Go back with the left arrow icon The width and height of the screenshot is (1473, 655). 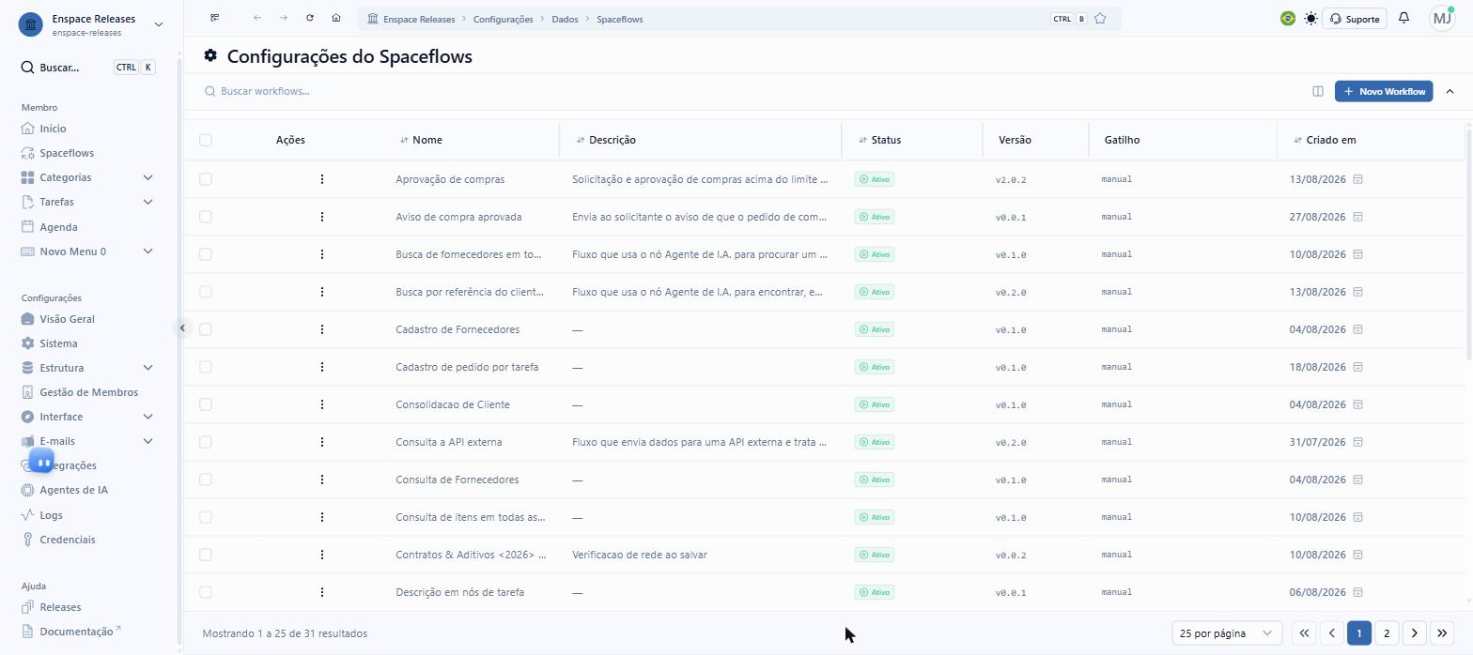point(257,18)
